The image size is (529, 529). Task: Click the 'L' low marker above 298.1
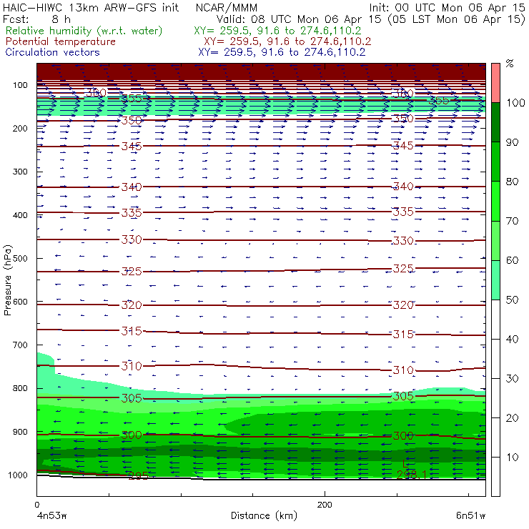click(405, 464)
